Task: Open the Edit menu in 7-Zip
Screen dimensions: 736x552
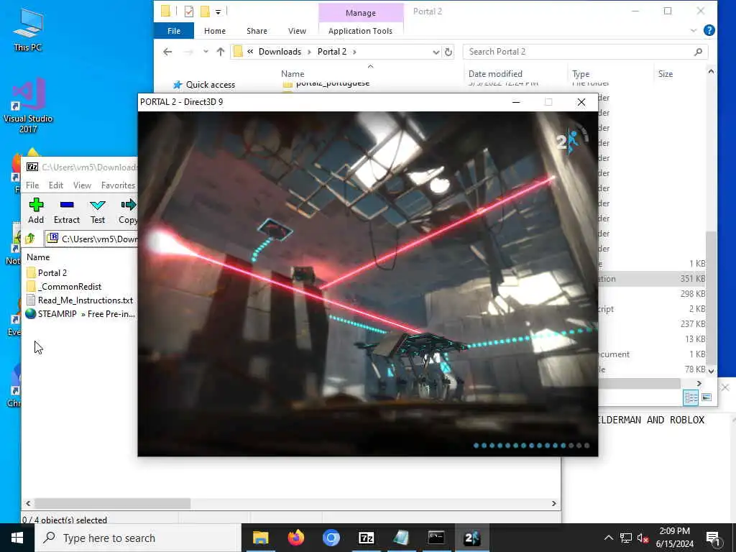Action: coord(56,185)
